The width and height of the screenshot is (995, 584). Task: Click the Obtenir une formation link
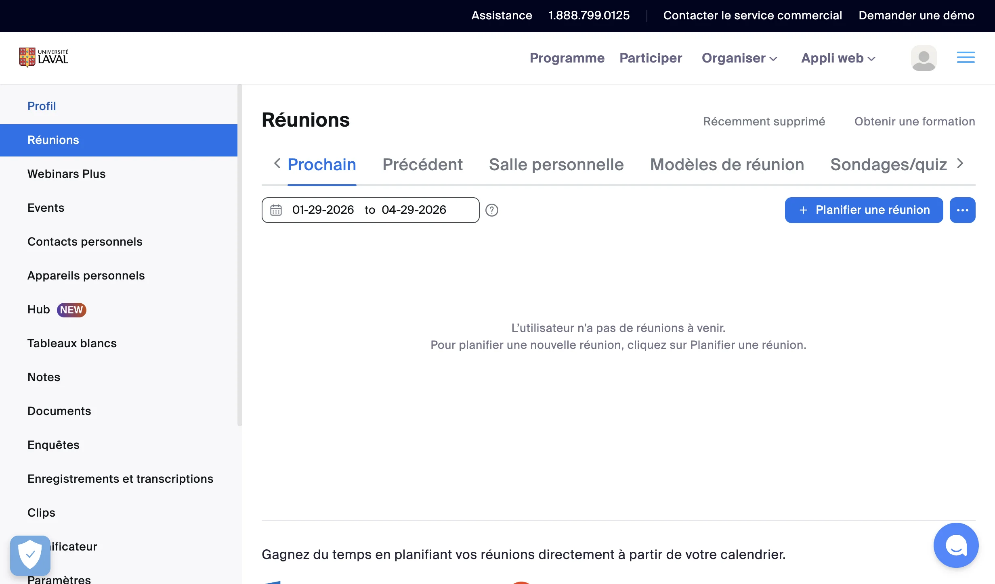coord(914,121)
